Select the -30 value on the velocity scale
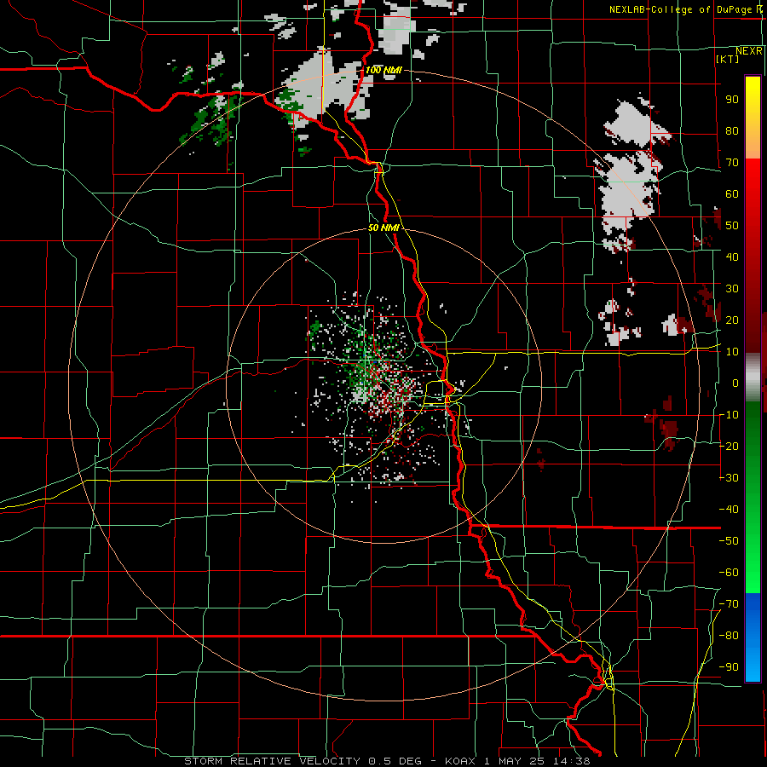 pos(729,478)
